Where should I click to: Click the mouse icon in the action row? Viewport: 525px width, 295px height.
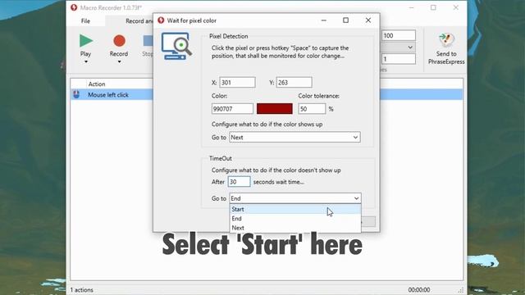(x=76, y=95)
